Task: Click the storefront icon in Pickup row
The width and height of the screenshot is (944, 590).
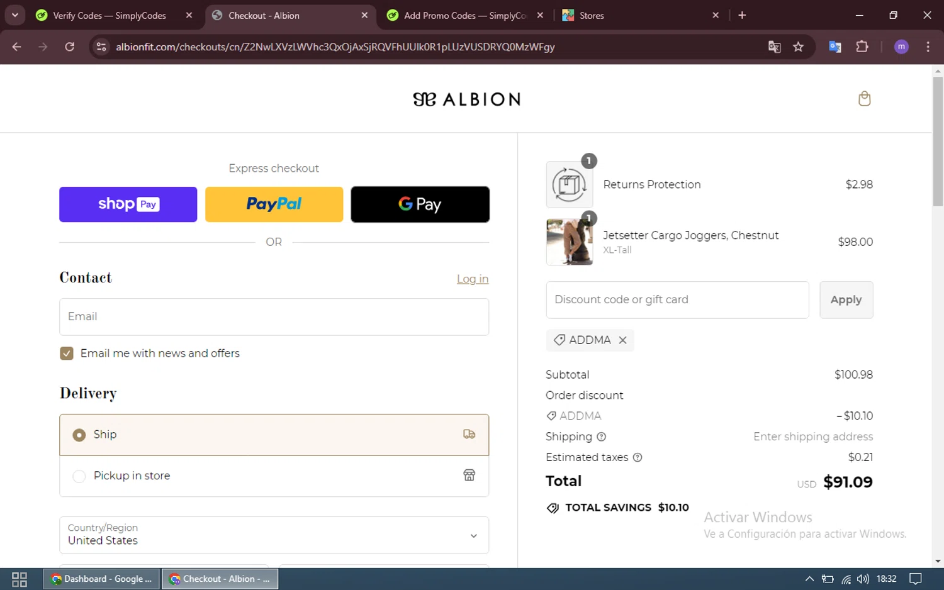Action: [469, 476]
